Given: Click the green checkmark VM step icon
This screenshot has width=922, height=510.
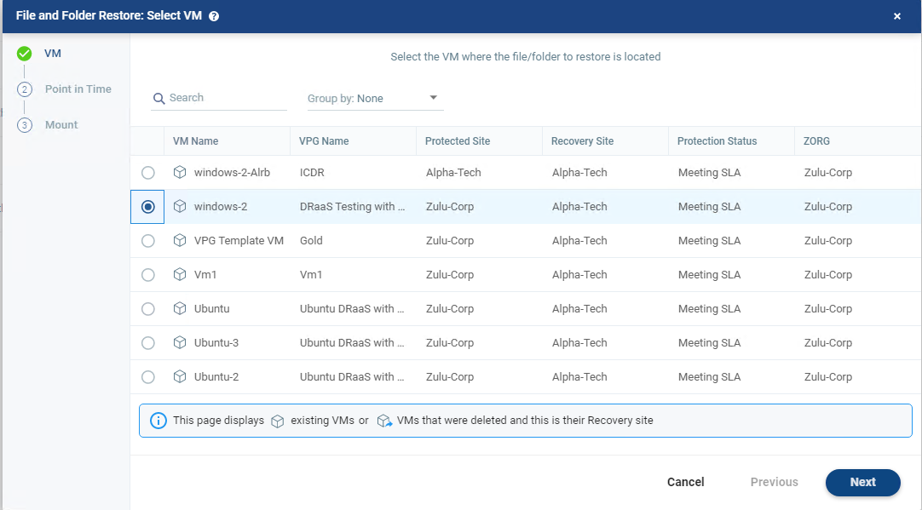Looking at the screenshot, I should point(25,54).
